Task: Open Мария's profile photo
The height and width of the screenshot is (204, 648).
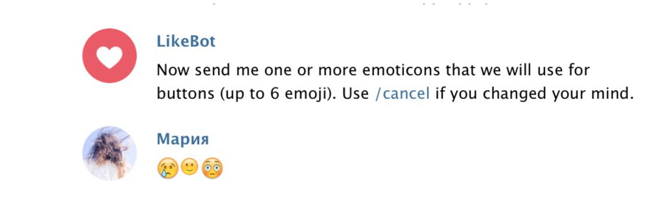Action: click(x=110, y=153)
